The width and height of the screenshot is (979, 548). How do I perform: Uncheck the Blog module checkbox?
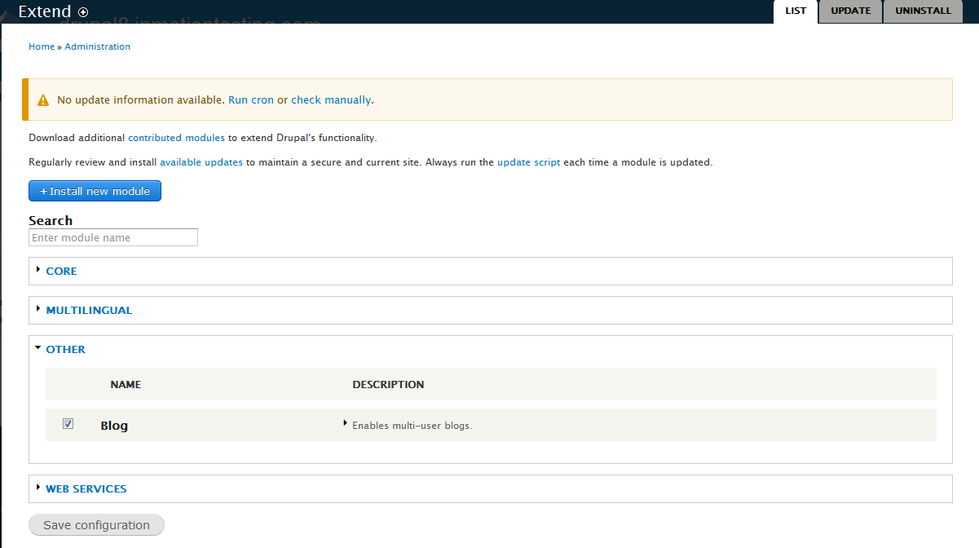[x=68, y=424]
